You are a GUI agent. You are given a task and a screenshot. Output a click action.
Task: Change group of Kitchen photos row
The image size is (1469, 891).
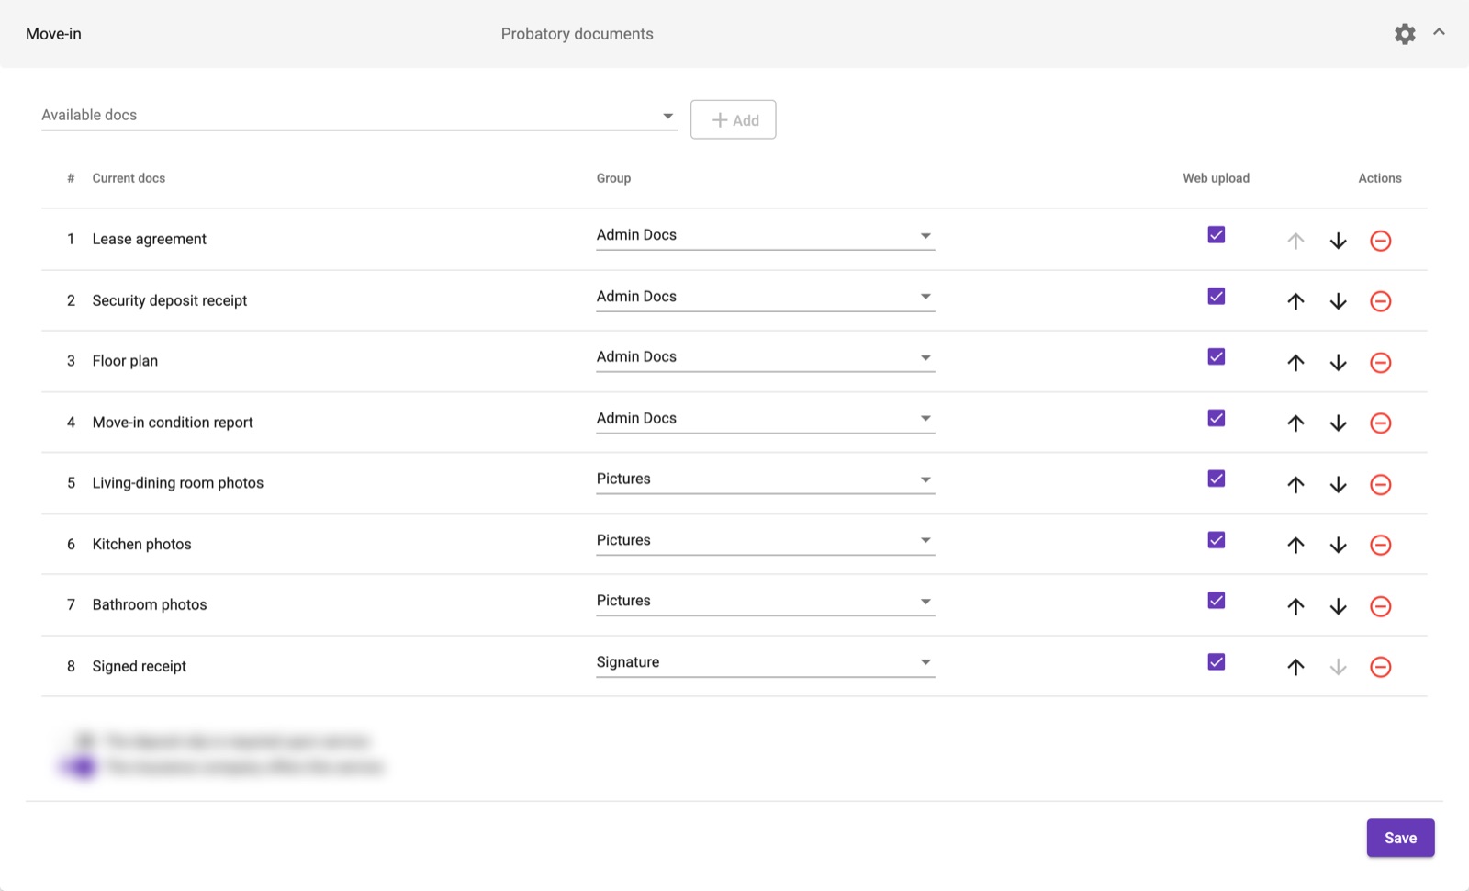(766, 540)
